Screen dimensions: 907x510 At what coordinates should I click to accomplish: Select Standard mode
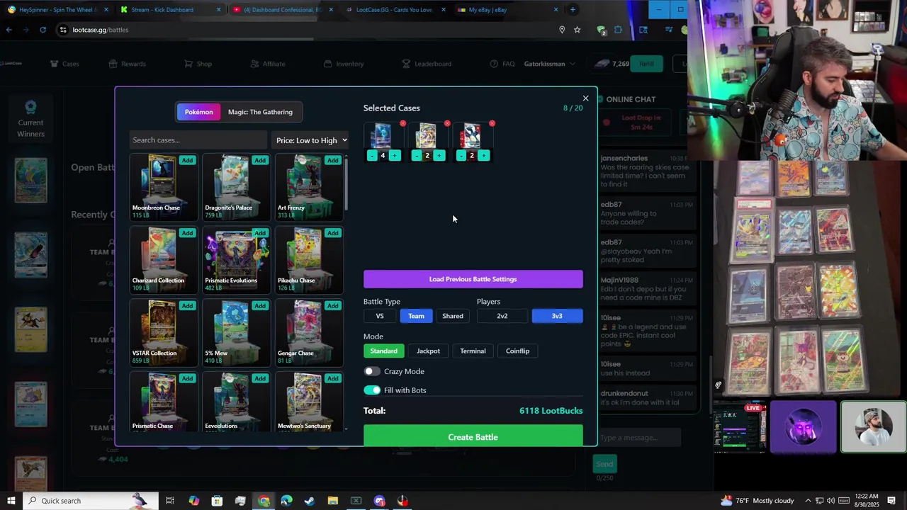point(383,351)
